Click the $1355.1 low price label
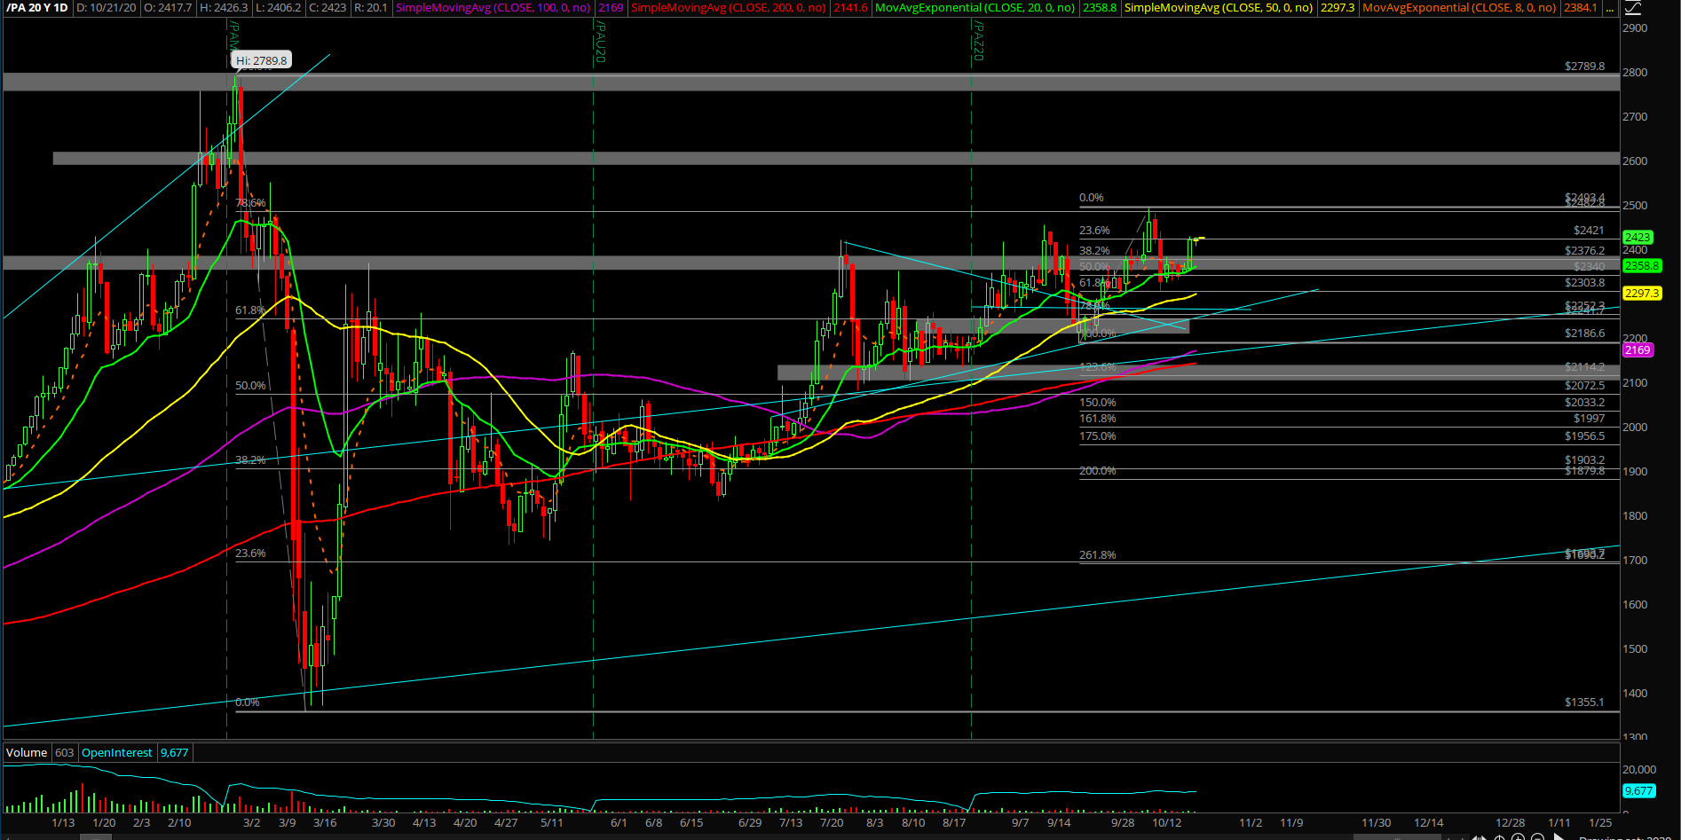The width and height of the screenshot is (1681, 840). coord(1584,702)
